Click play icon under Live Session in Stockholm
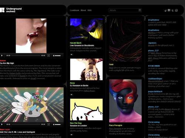185x138 pixels. coord(71,54)
